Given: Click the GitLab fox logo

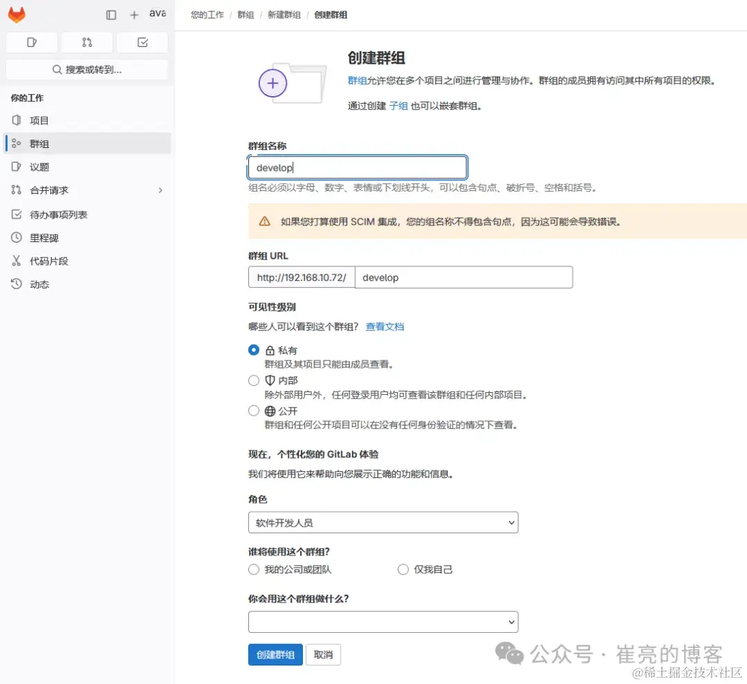Looking at the screenshot, I should tap(16, 15).
